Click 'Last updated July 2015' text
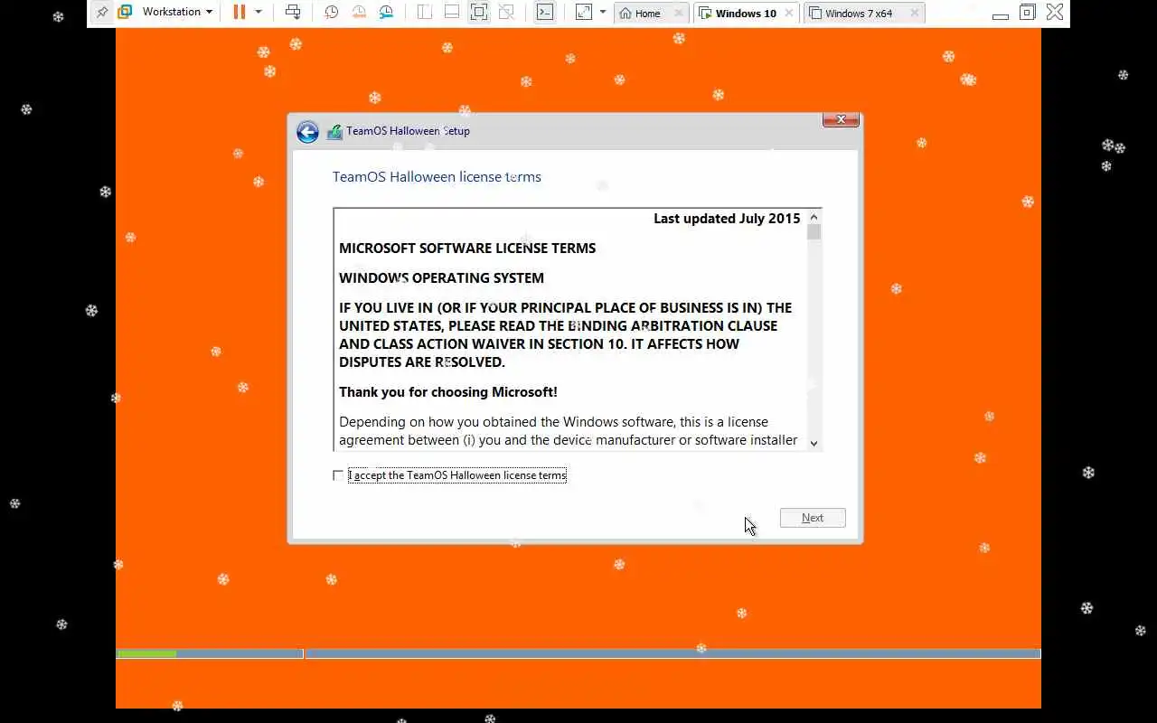 [727, 219]
